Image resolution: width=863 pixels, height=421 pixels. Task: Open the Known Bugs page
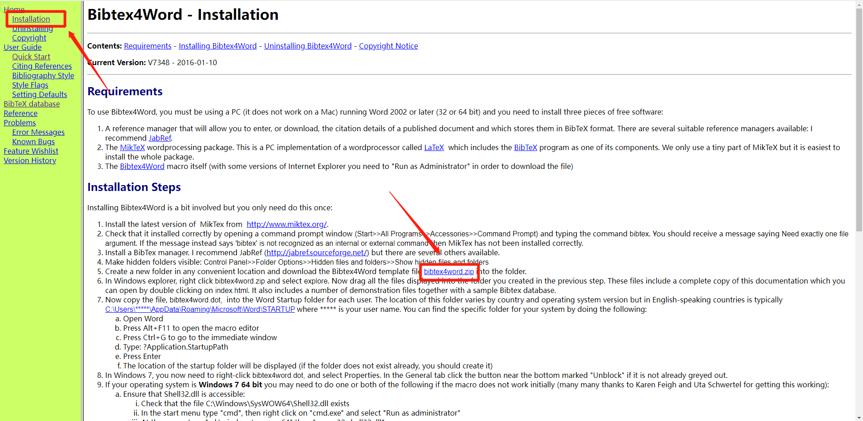click(33, 142)
